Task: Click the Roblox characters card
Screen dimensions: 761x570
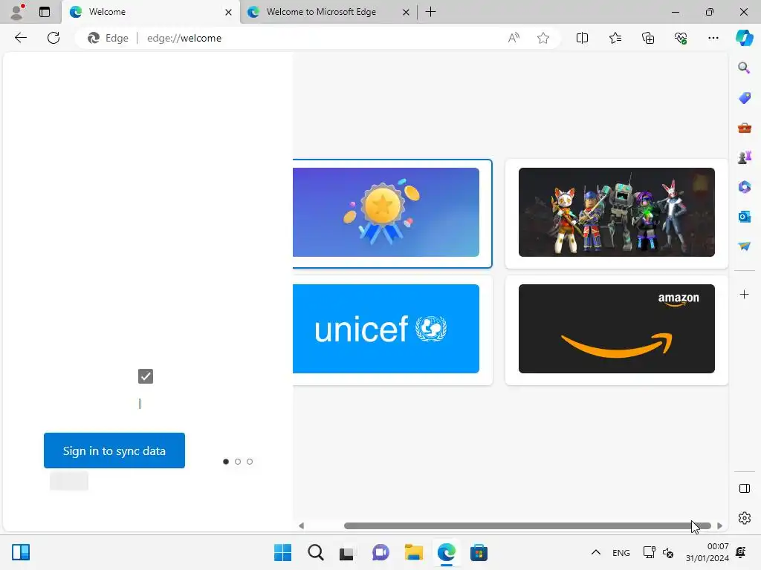Action: click(616, 213)
